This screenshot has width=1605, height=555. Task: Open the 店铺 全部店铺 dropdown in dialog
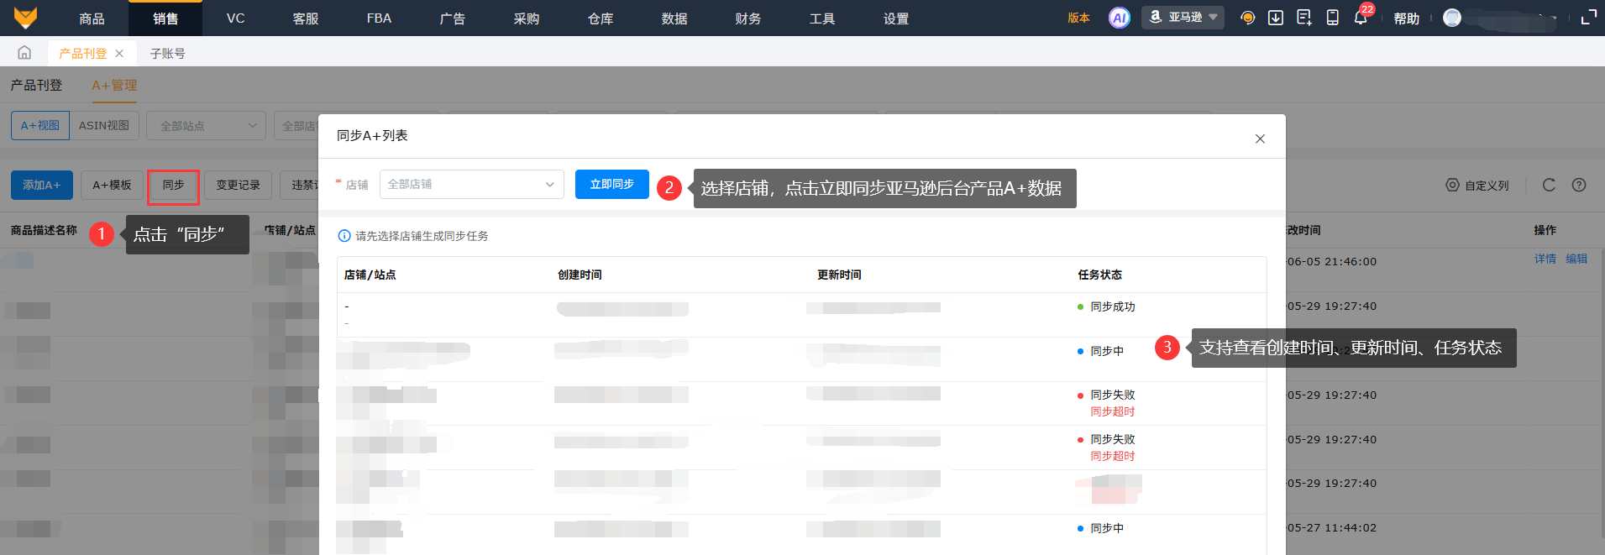(472, 184)
